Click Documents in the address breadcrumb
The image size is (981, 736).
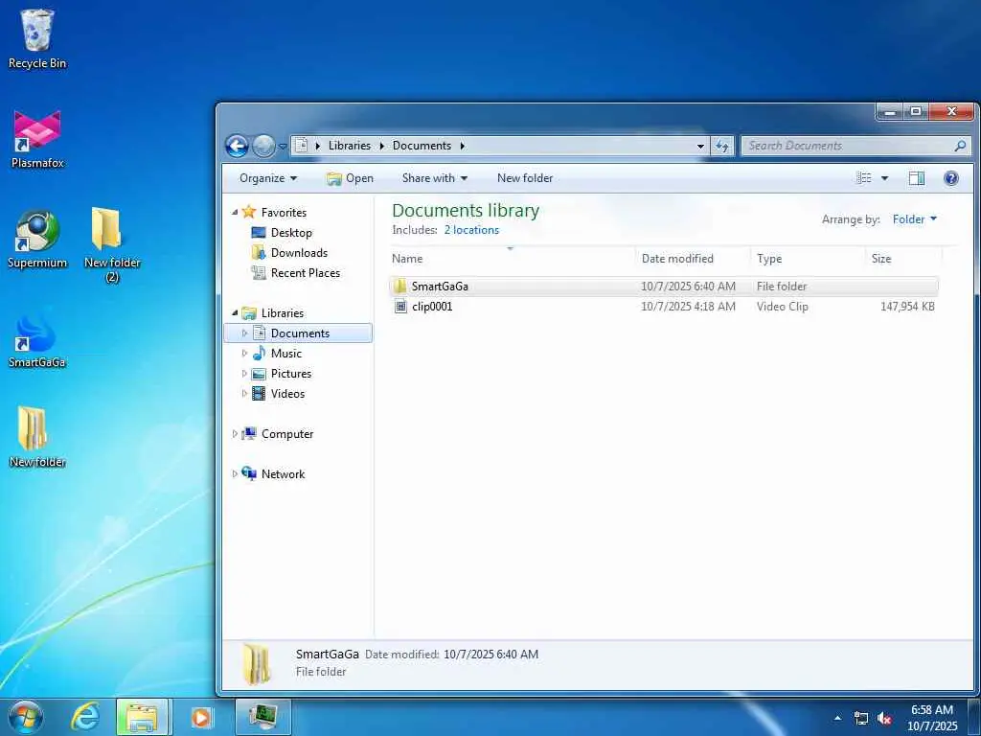[422, 146]
